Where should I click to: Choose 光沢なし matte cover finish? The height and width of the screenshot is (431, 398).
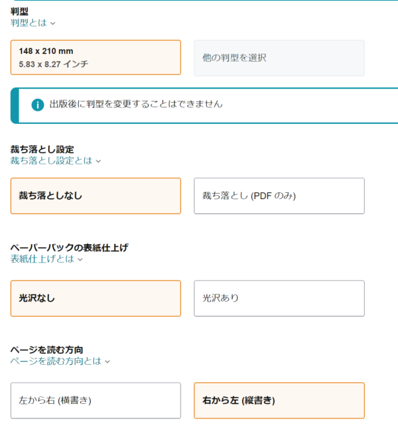[x=96, y=298]
